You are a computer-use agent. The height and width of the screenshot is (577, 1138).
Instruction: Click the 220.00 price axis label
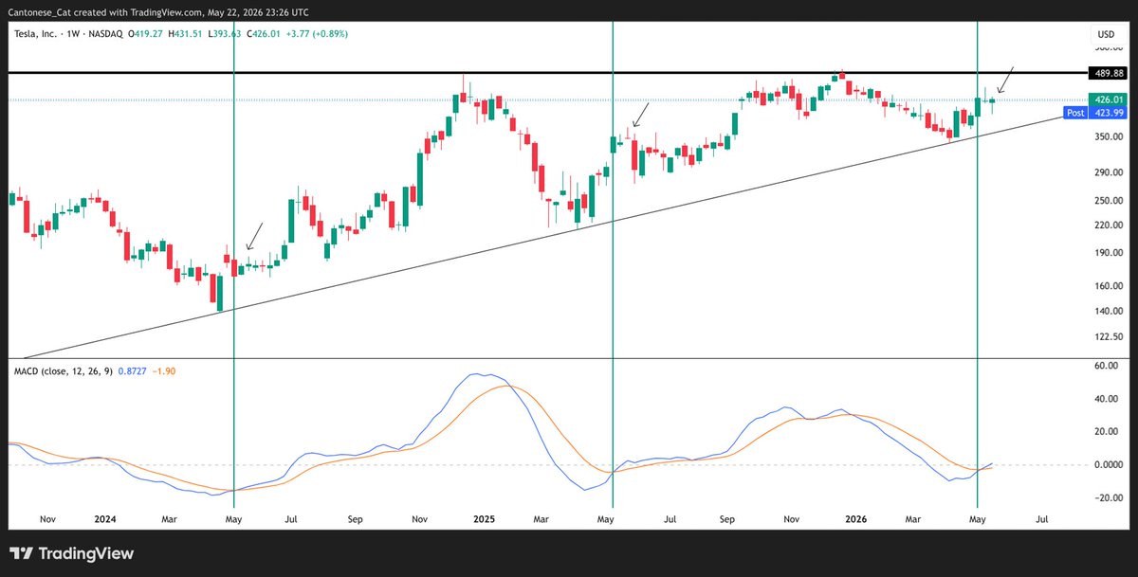click(1110, 225)
